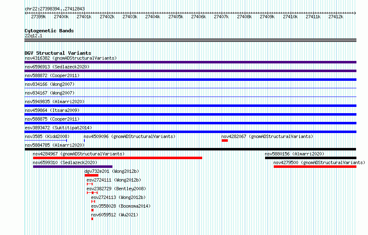Click the 27405k ruler tick label
This screenshot has height=235, width=368.
(x=176, y=17)
